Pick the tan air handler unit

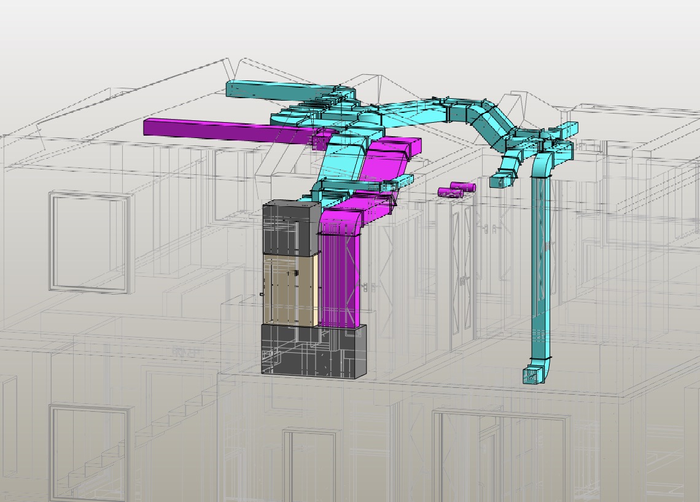coord(290,290)
